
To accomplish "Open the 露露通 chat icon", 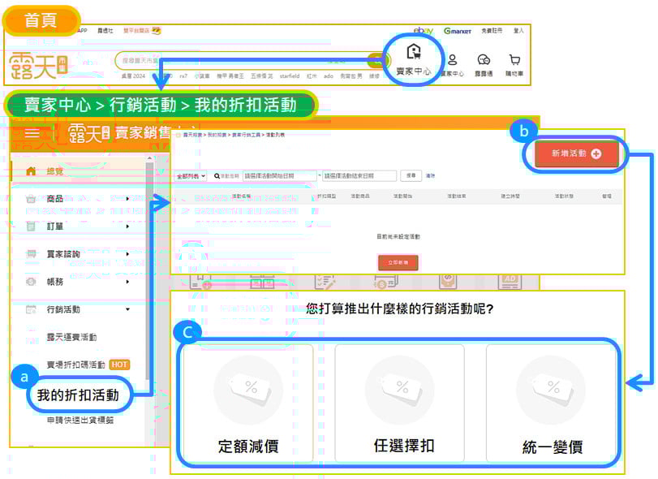I will (x=484, y=61).
